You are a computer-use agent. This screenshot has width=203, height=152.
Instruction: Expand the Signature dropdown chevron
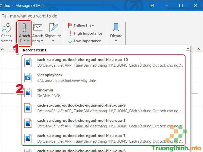pyautogui.click(x=53, y=41)
